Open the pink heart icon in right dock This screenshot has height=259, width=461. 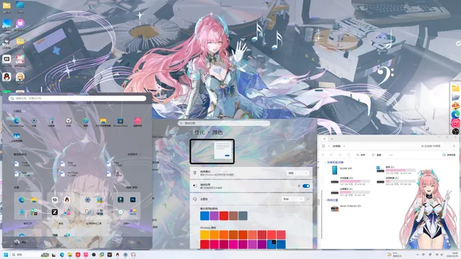coord(455,123)
